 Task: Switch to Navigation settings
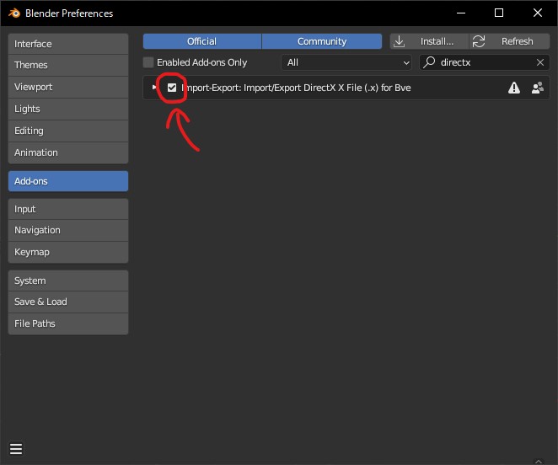click(x=68, y=230)
